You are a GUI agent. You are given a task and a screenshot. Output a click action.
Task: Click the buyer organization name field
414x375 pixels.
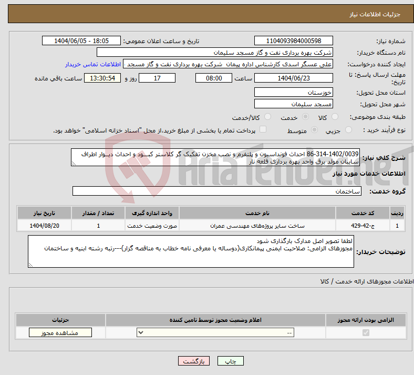click(215, 52)
